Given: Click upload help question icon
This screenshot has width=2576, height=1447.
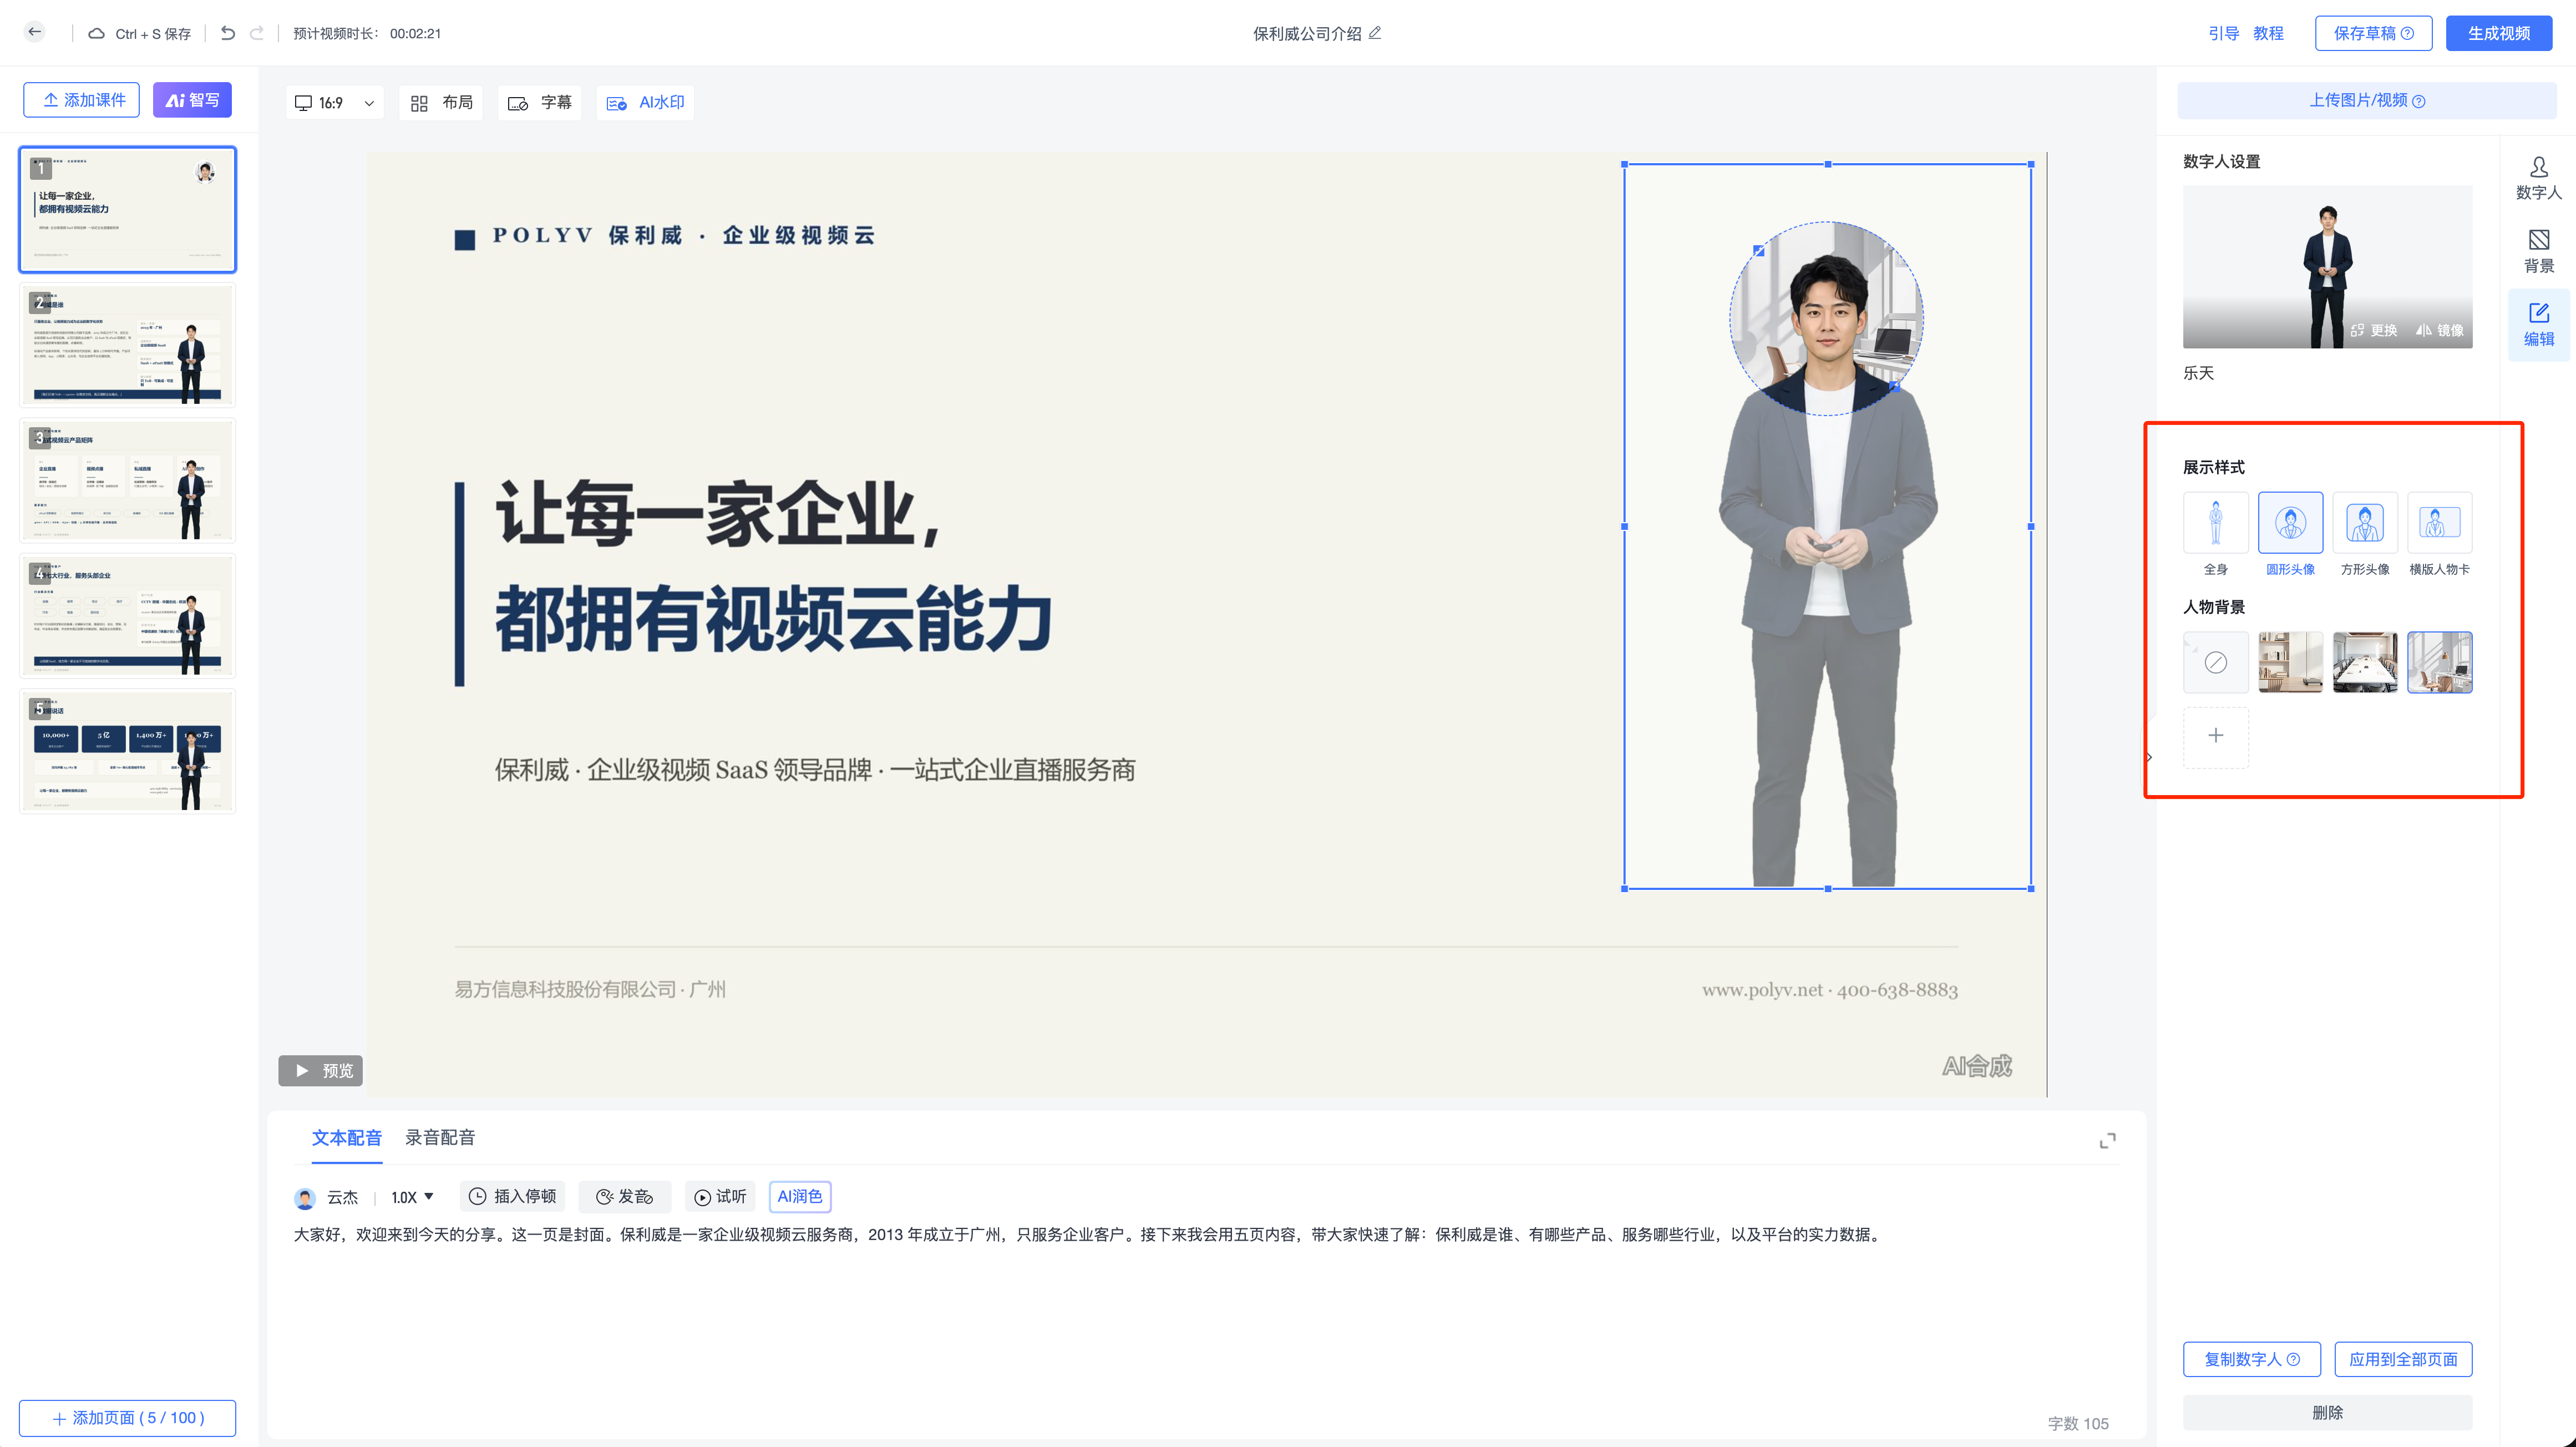Looking at the screenshot, I should pos(2418,101).
